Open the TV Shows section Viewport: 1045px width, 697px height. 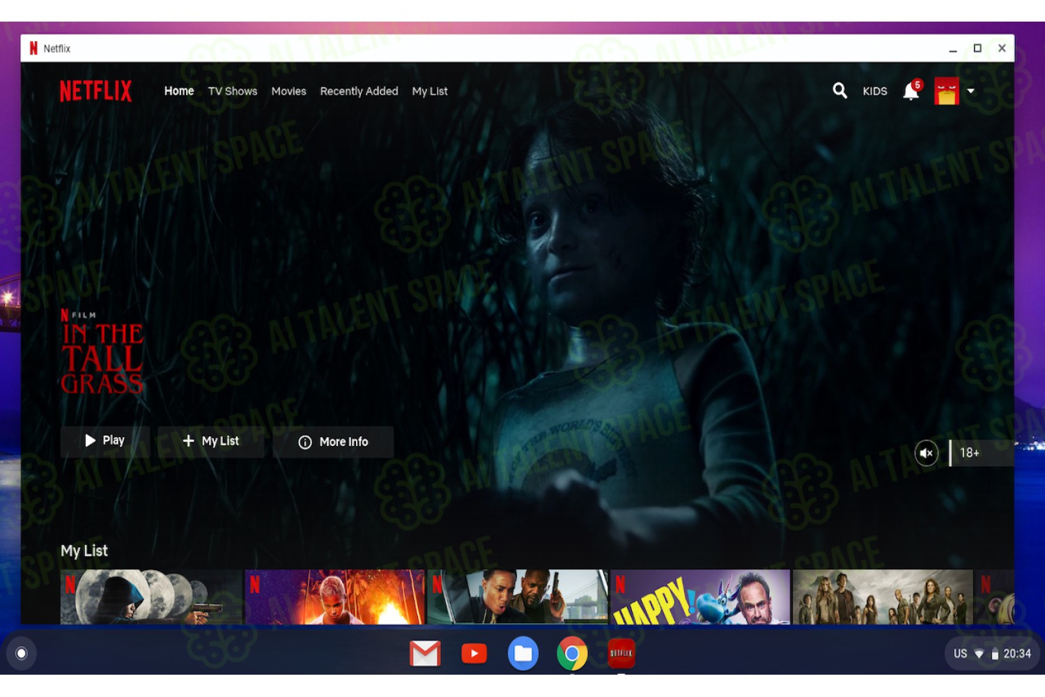pyautogui.click(x=233, y=91)
